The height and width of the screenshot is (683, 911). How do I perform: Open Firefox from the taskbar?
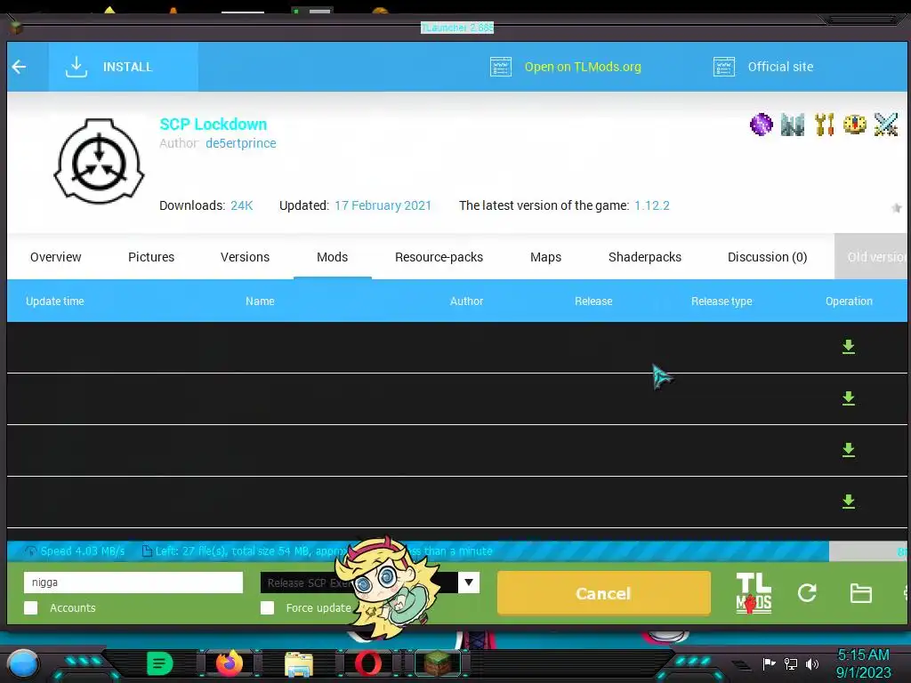point(229,663)
